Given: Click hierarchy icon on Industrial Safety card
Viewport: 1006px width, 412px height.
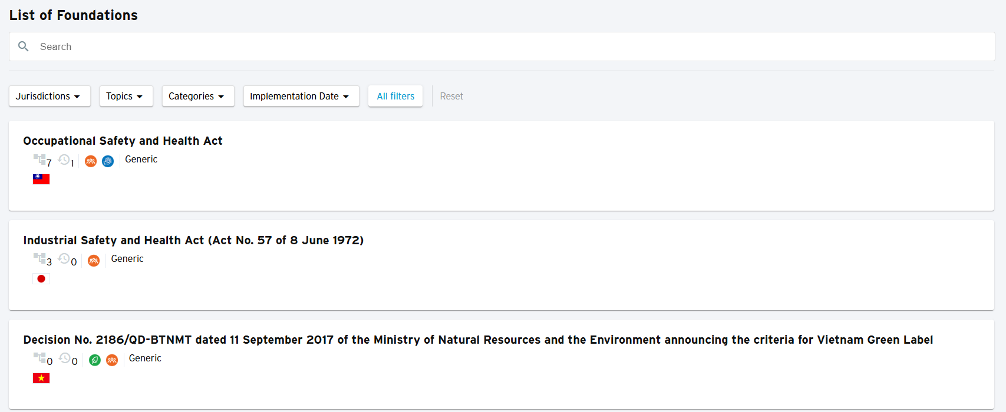Looking at the screenshot, I should (39, 258).
